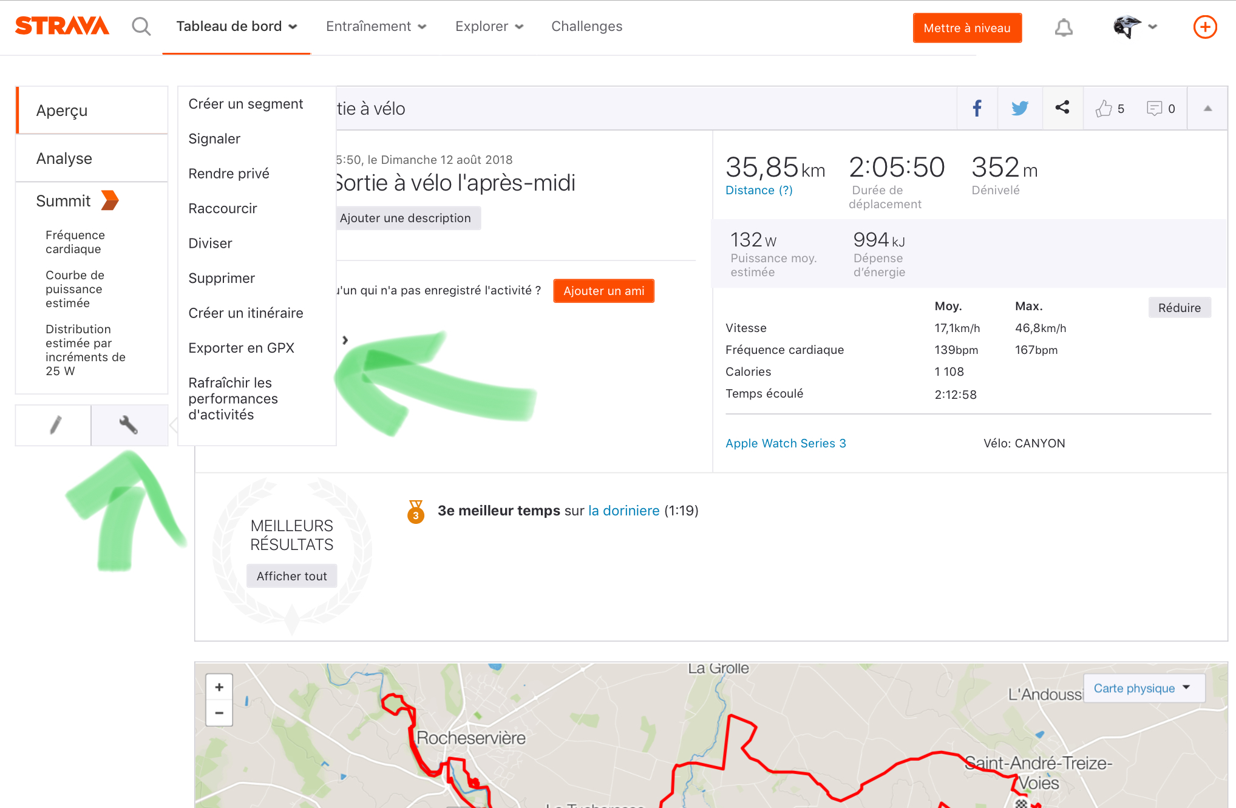Viewport: 1236px width, 808px height.
Task: Give kudos with thumbs-up icon
Action: (x=1104, y=109)
